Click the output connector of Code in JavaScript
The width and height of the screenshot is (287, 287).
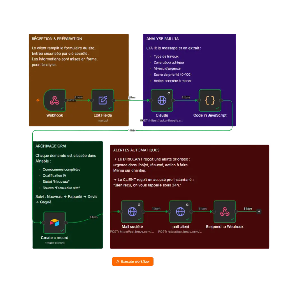tap(221, 100)
